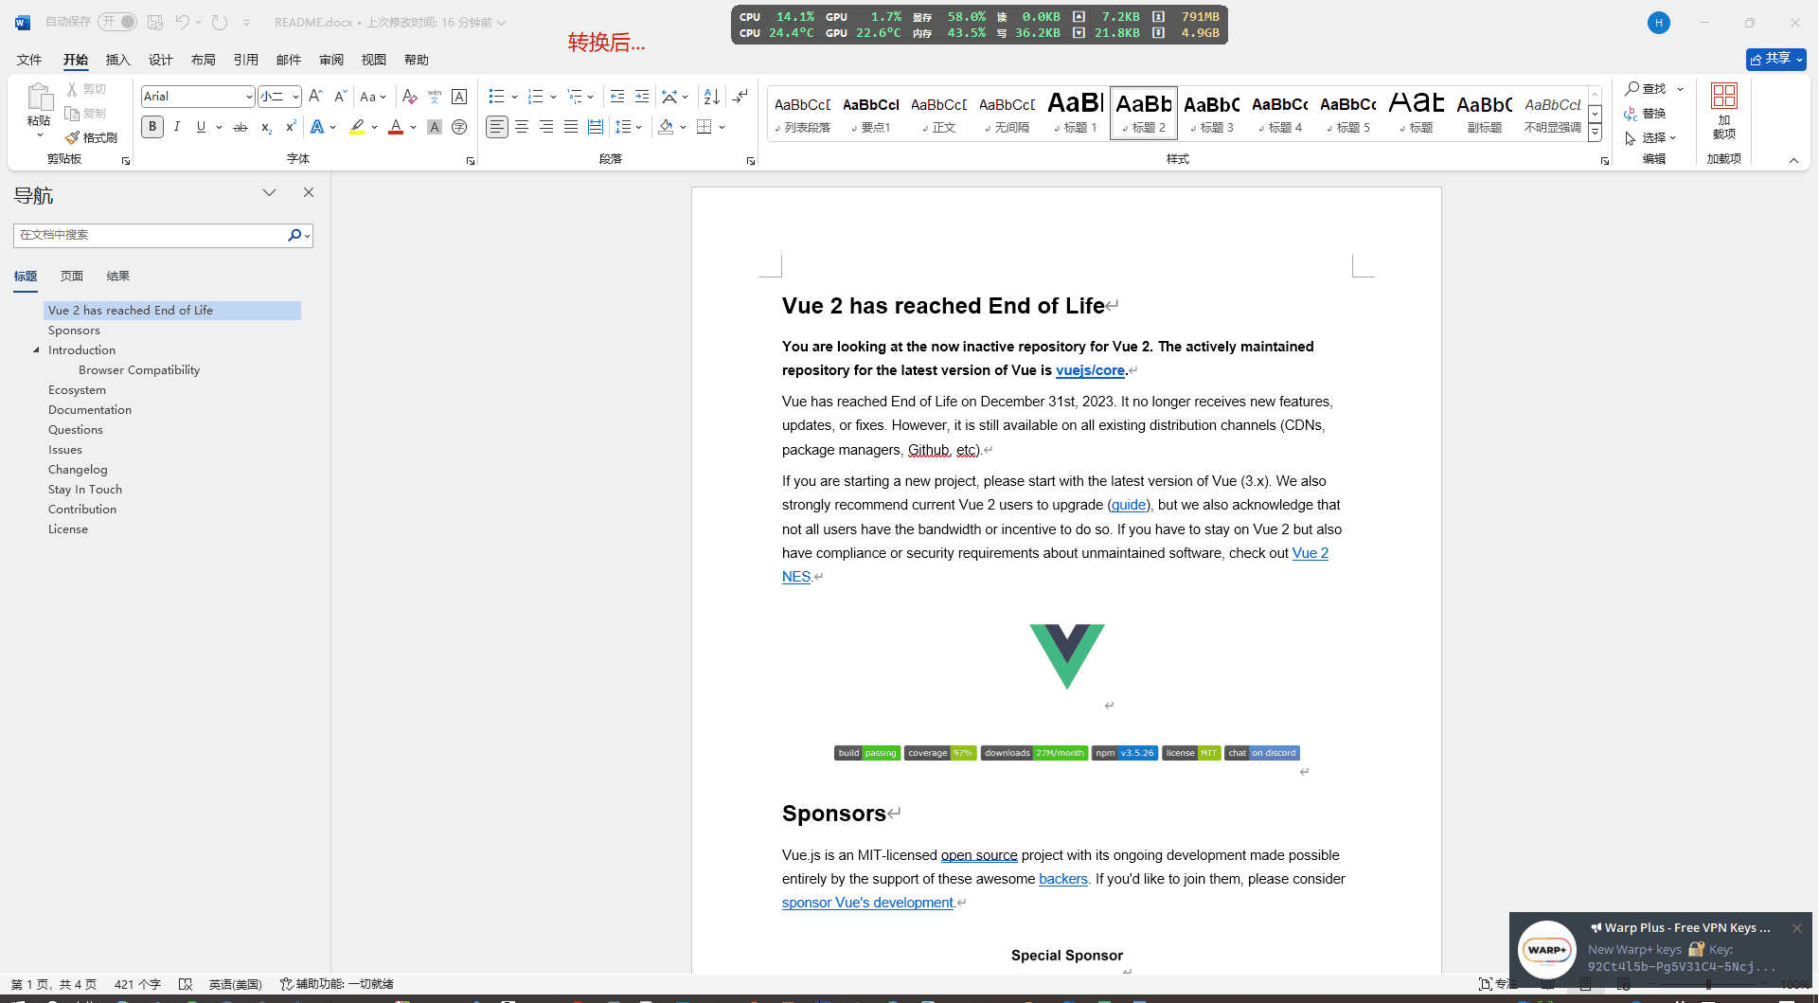1819x1003 pixels.
Task: Insert enclosed character with the circled character icon
Action: tap(459, 127)
